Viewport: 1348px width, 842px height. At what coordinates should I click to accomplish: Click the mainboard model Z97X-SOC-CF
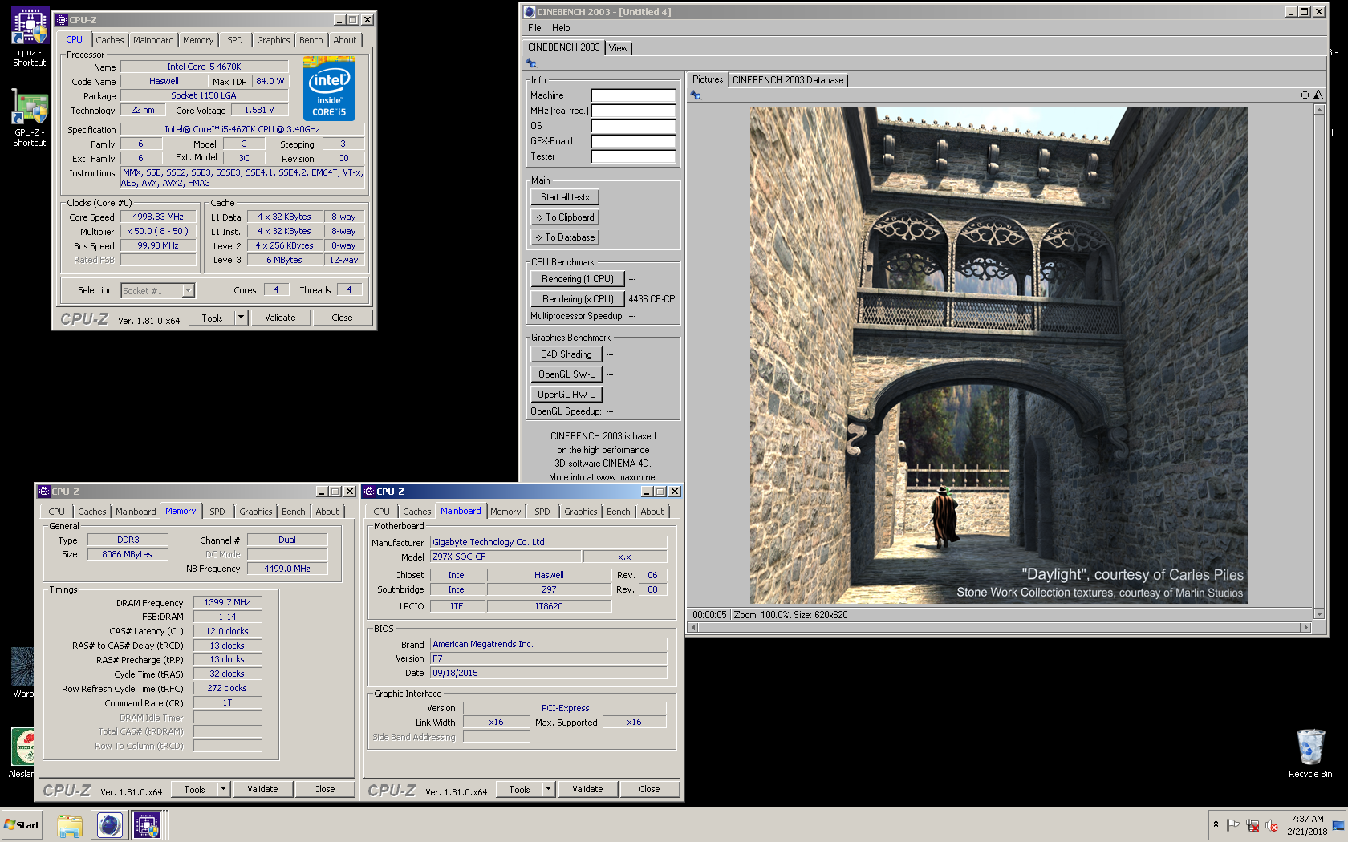click(505, 557)
